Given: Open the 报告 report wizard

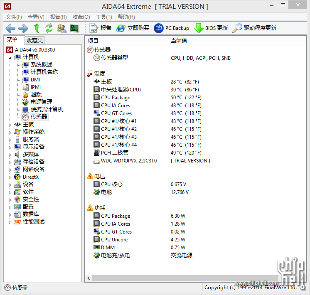Looking at the screenshot, I should point(101,28).
